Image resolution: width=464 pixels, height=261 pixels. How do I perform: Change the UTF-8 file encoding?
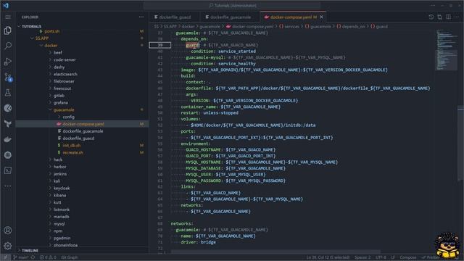[x=381, y=257]
